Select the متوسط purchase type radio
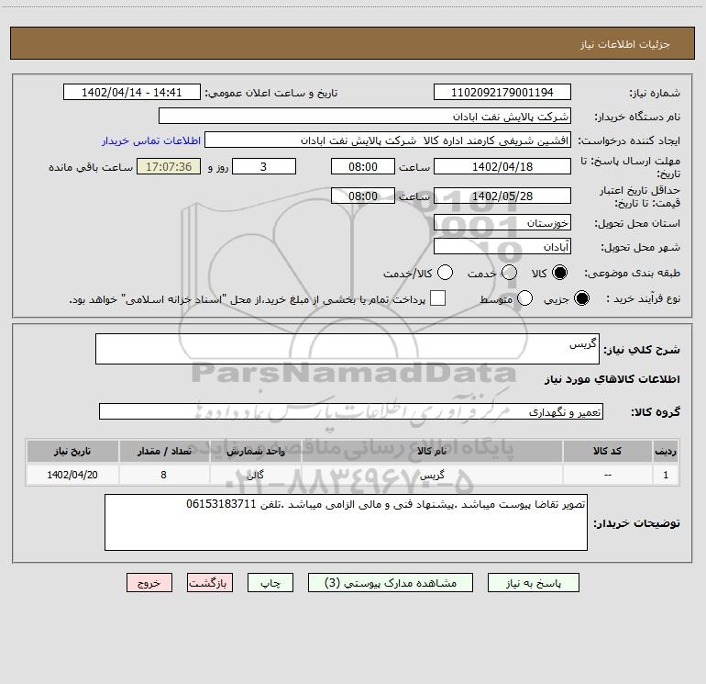Image resolution: width=706 pixels, height=684 pixels. coord(524,298)
